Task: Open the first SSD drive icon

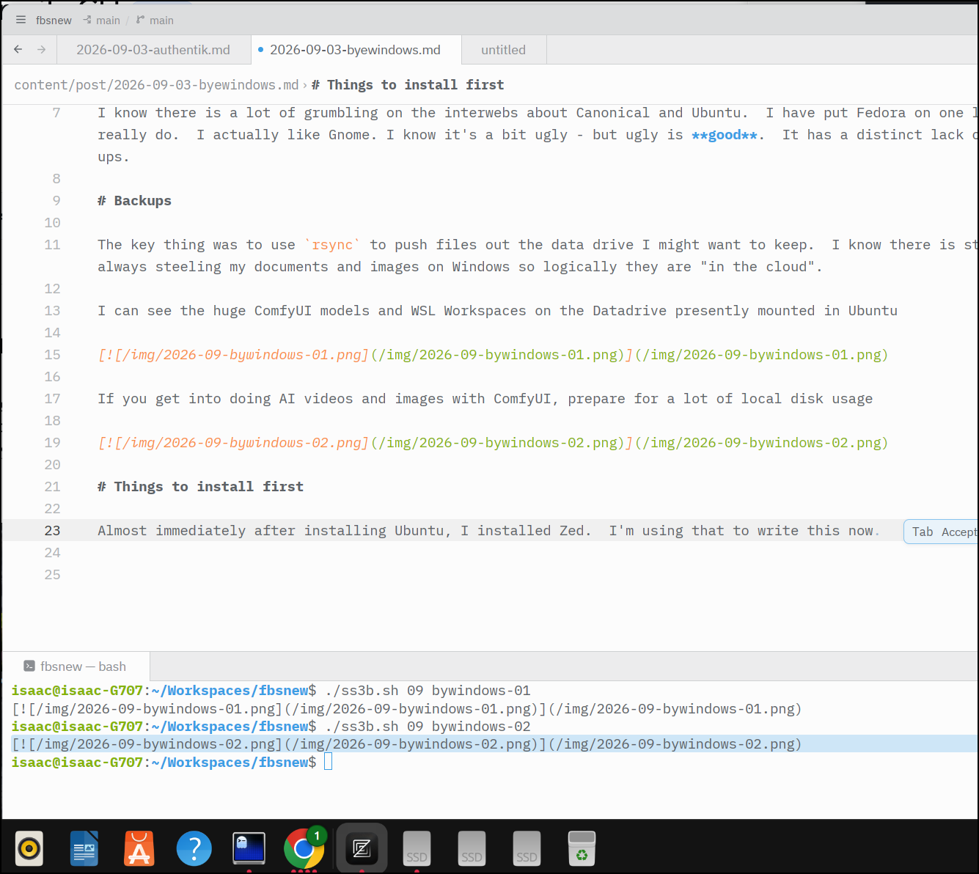Action: [417, 849]
